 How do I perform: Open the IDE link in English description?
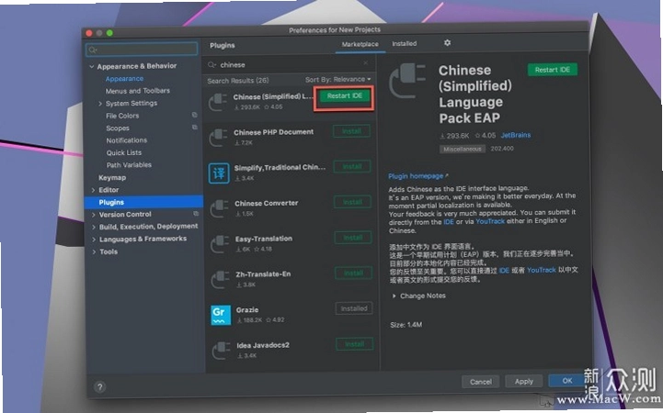click(x=448, y=222)
